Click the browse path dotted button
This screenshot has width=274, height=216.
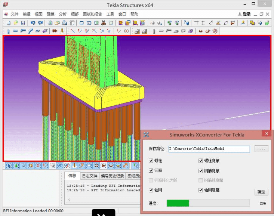pyautogui.click(x=261, y=149)
